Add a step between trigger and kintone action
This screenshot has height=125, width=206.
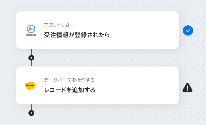pos(31,58)
